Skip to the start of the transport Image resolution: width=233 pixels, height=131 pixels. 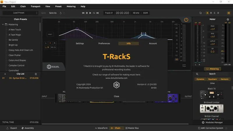pyautogui.click(x=83, y=13)
